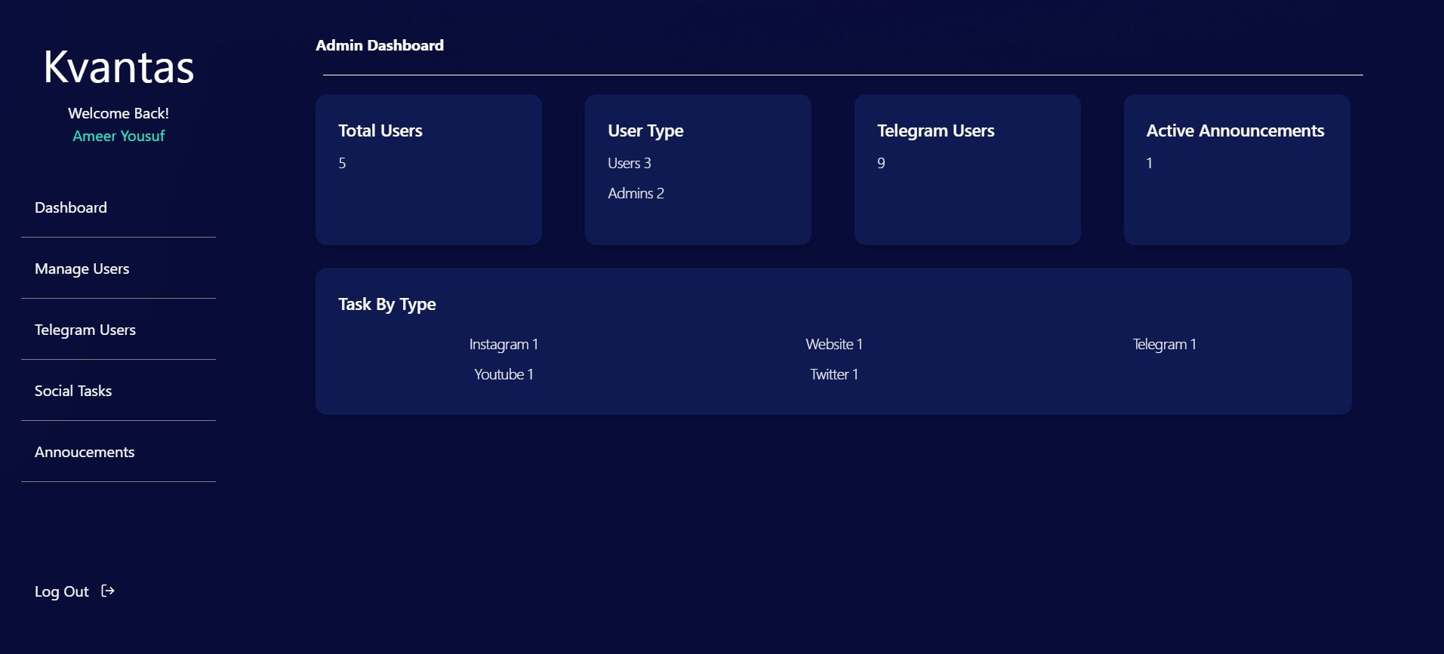Select the Instagram 1 task entry
This screenshot has width=1444, height=654.
click(x=503, y=344)
